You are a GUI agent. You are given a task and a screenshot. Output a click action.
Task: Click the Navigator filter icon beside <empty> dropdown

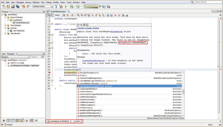[x=43, y=57]
